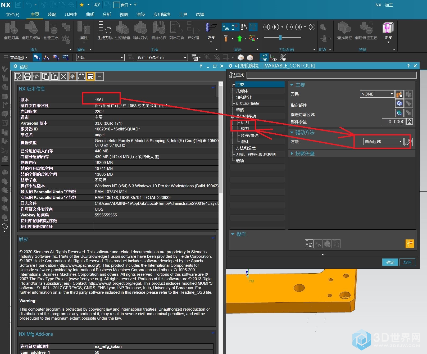Toggle the MCS visibility eye icon
The width and height of the screenshot is (427, 354).
coord(264,57)
